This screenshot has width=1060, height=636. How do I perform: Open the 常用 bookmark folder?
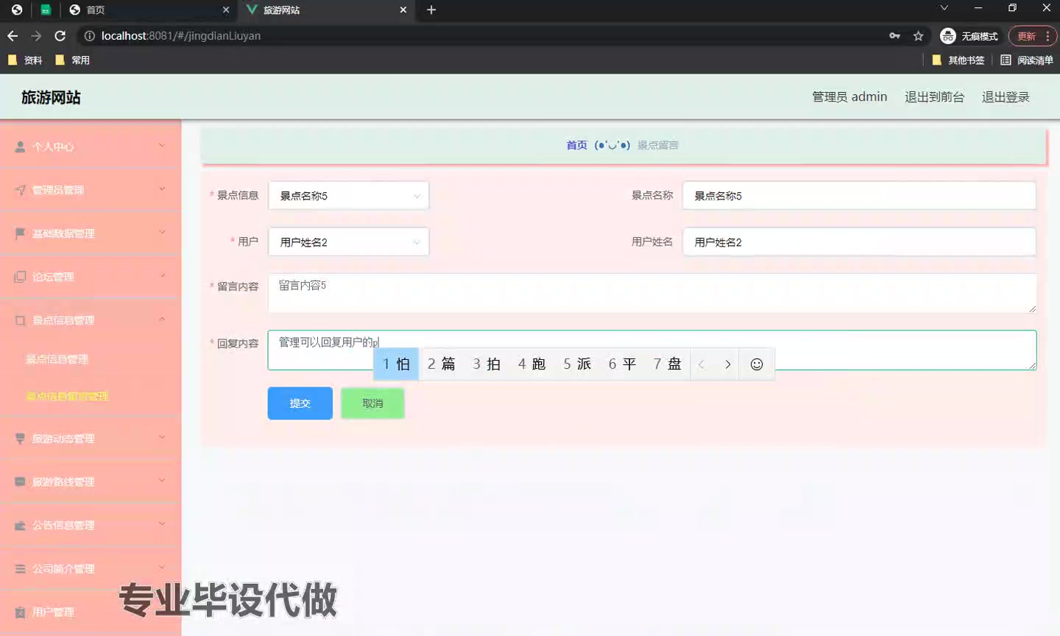click(72, 60)
